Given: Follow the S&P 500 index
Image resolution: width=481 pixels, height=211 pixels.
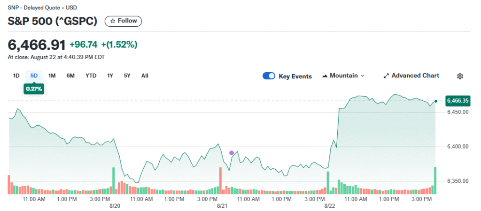Looking at the screenshot, I should pyautogui.click(x=123, y=21).
